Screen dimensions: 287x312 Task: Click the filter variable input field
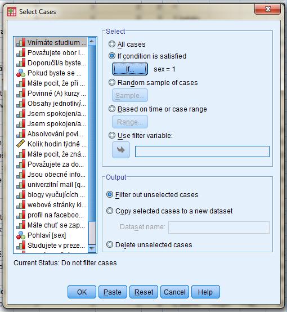pos(202,151)
